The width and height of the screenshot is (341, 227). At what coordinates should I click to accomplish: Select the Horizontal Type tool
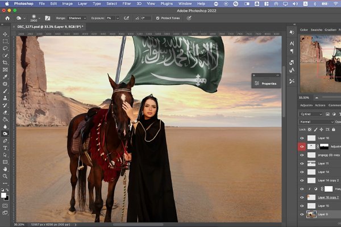[x=5, y=148]
